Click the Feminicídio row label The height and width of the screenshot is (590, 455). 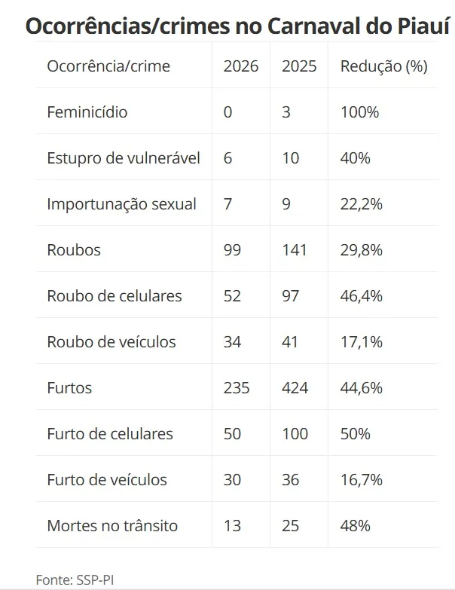pyautogui.click(x=87, y=112)
